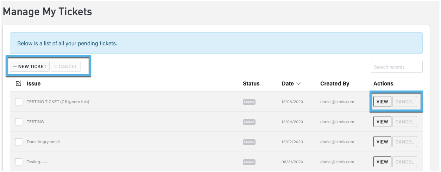Click the New Ticket button
The height and width of the screenshot is (172, 441).
coord(30,66)
